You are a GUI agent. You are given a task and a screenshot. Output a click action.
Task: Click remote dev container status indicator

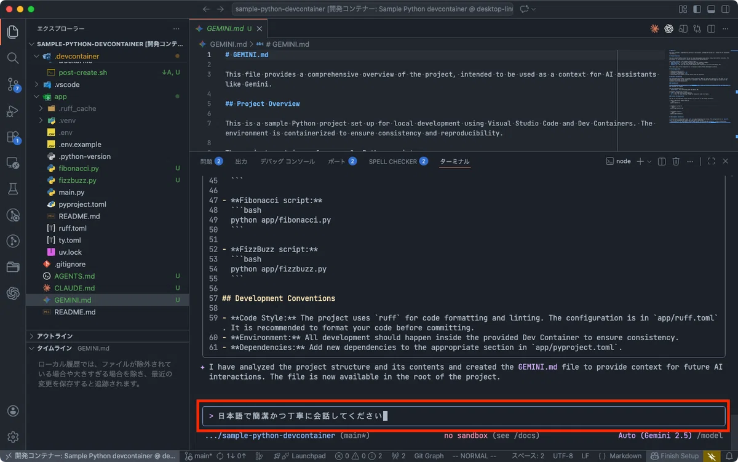(90, 456)
